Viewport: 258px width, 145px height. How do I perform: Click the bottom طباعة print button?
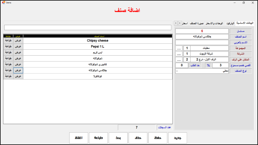98,138
